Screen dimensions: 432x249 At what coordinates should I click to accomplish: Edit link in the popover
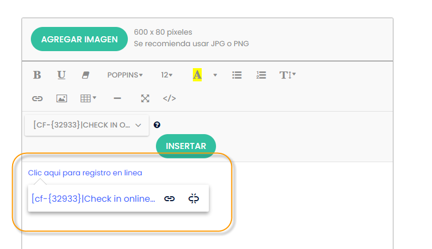coord(170,198)
